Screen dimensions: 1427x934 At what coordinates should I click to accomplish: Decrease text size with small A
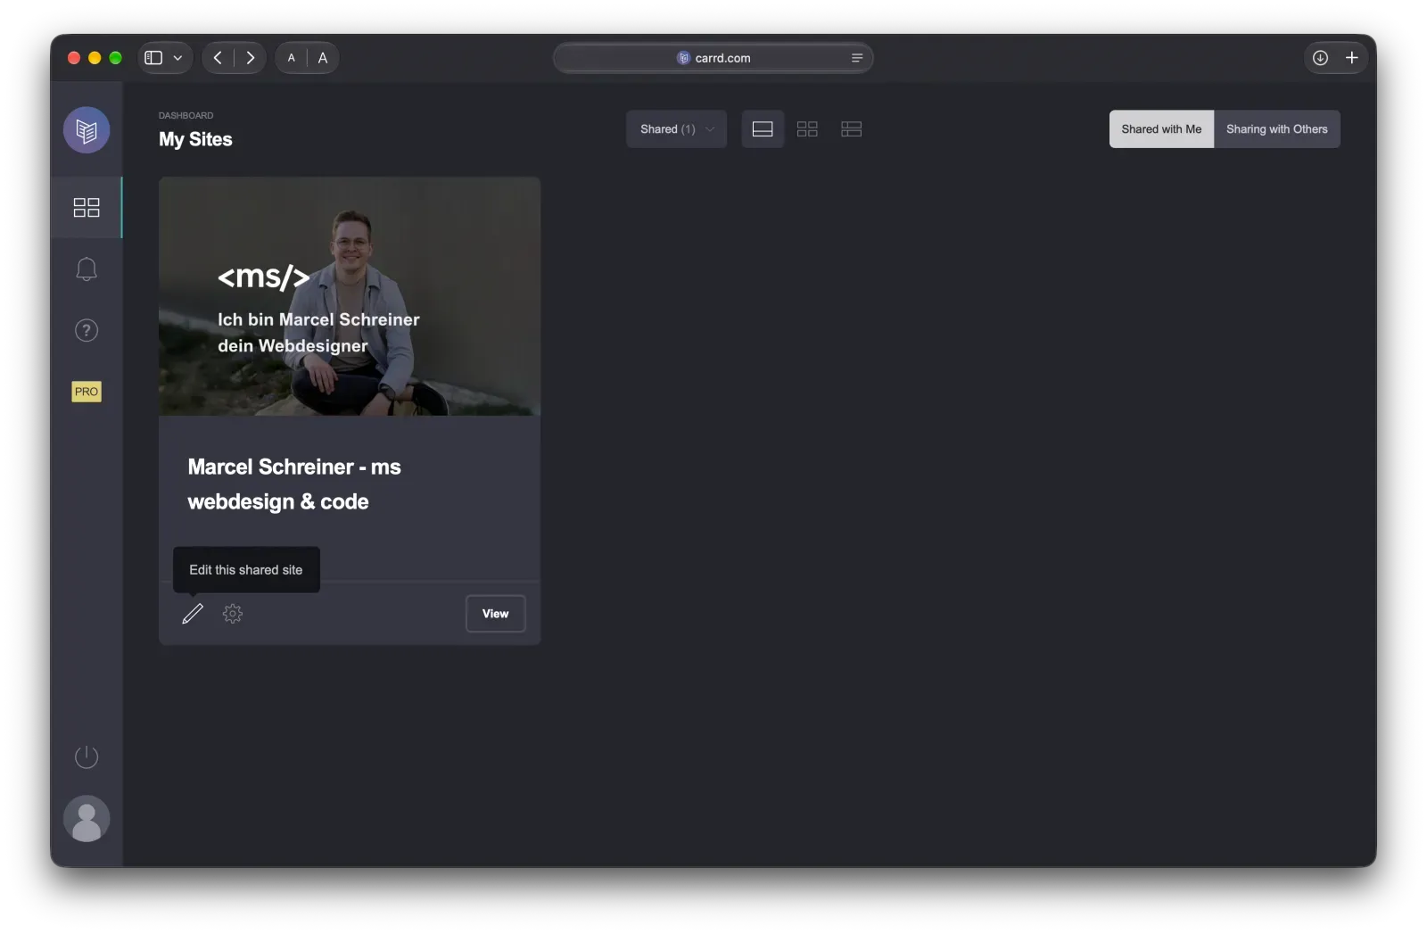(291, 58)
